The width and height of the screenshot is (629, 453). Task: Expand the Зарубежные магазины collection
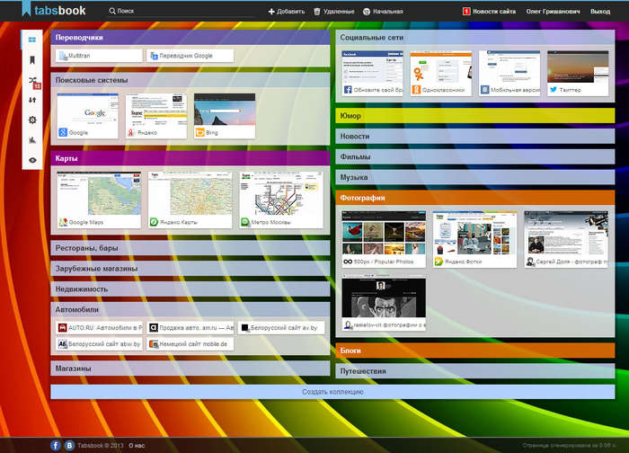190,269
